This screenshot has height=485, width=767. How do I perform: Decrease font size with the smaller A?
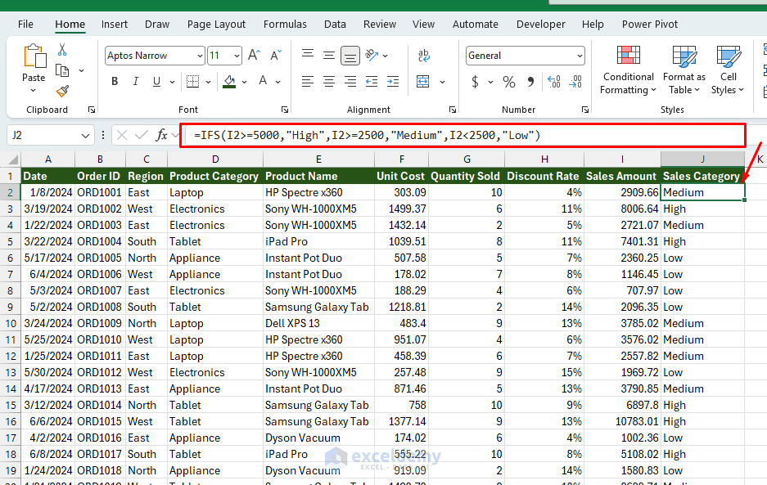276,56
